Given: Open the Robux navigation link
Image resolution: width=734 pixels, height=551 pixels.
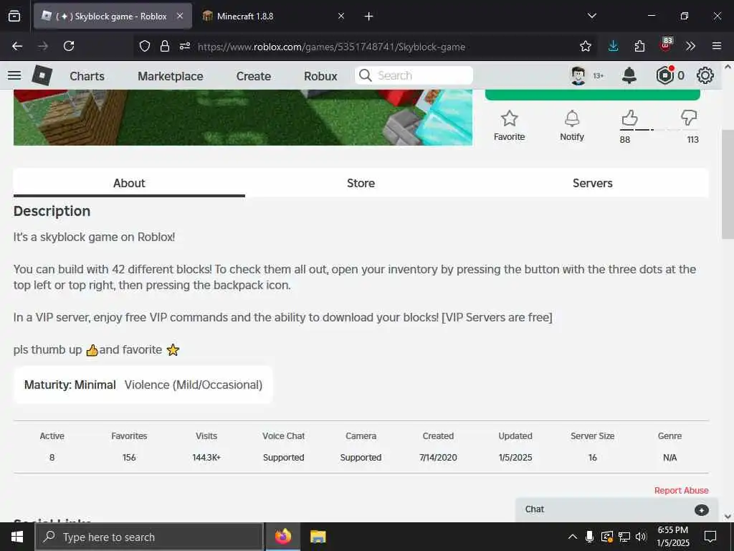Looking at the screenshot, I should point(320,76).
